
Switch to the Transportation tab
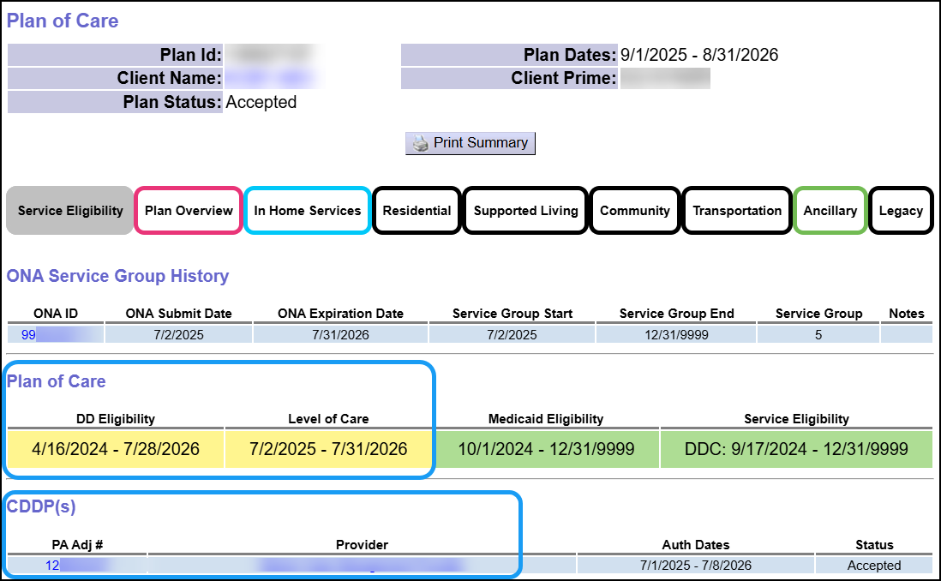[x=736, y=210]
